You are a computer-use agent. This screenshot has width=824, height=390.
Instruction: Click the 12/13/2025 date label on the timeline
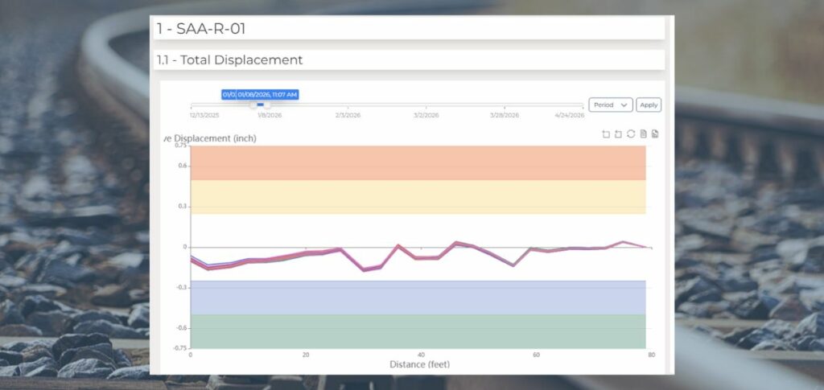pos(204,116)
